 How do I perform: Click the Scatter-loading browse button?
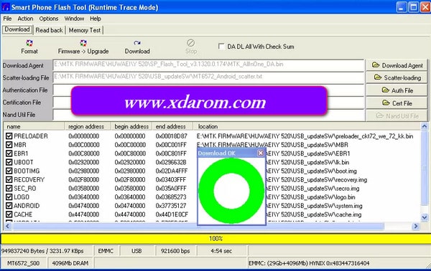click(x=397, y=78)
